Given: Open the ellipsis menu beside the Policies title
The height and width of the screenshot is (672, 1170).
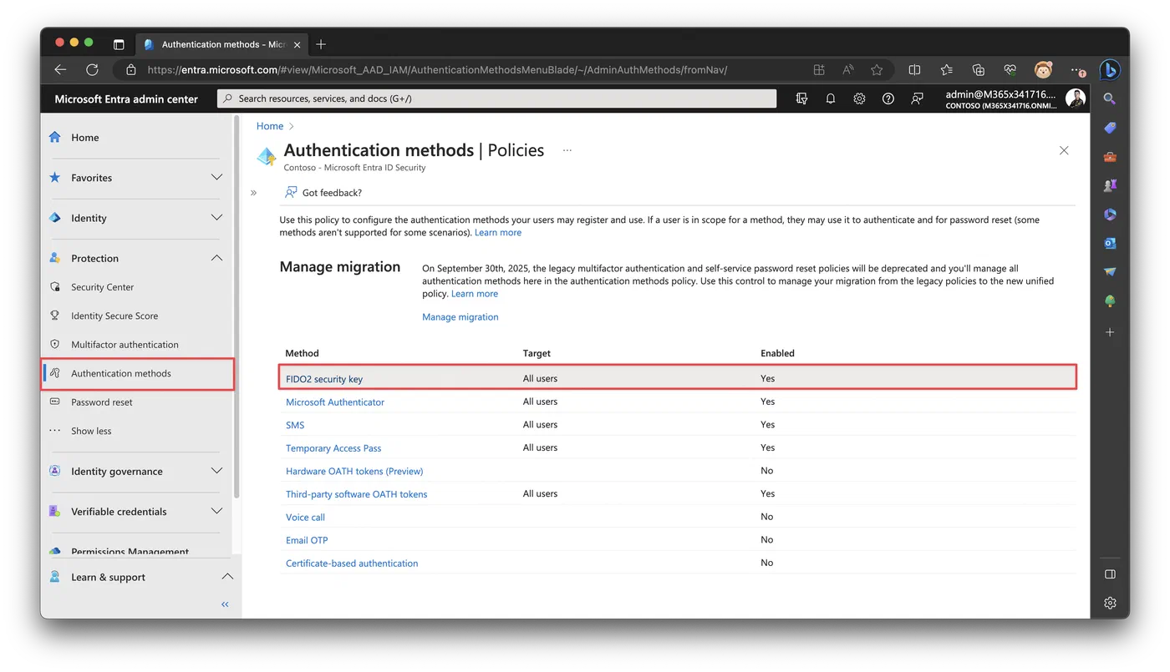Looking at the screenshot, I should pyautogui.click(x=567, y=150).
